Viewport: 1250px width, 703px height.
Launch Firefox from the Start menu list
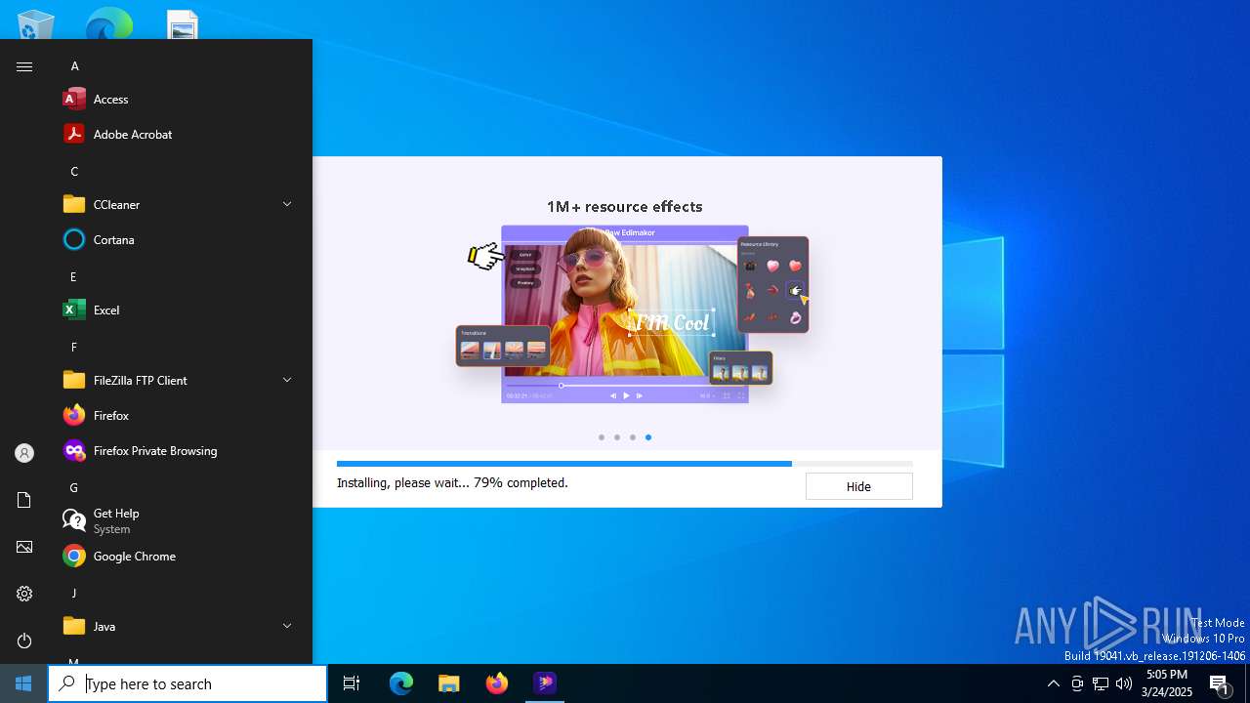point(176,415)
